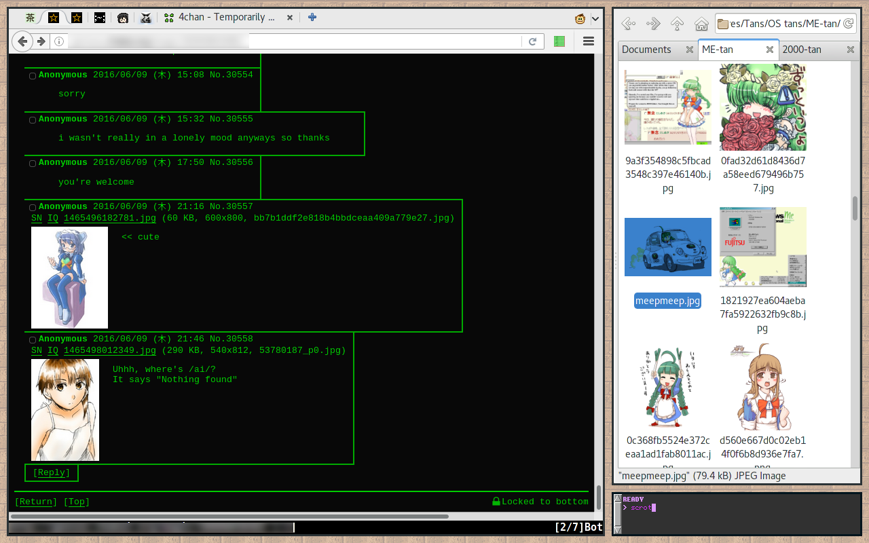Image resolution: width=869 pixels, height=543 pixels.
Task: Click the Return link at page bottom
Action: tap(36, 502)
